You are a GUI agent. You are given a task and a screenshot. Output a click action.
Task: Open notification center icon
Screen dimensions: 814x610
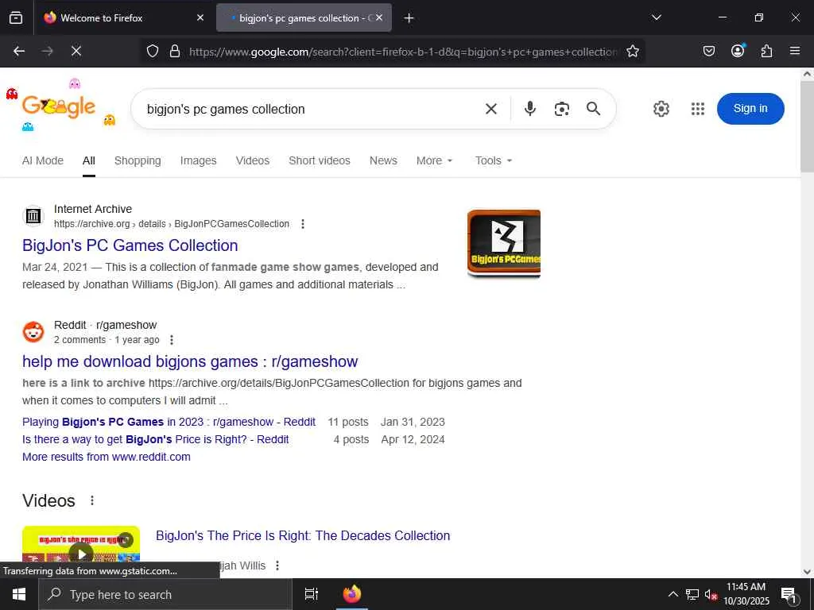click(789, 595)
